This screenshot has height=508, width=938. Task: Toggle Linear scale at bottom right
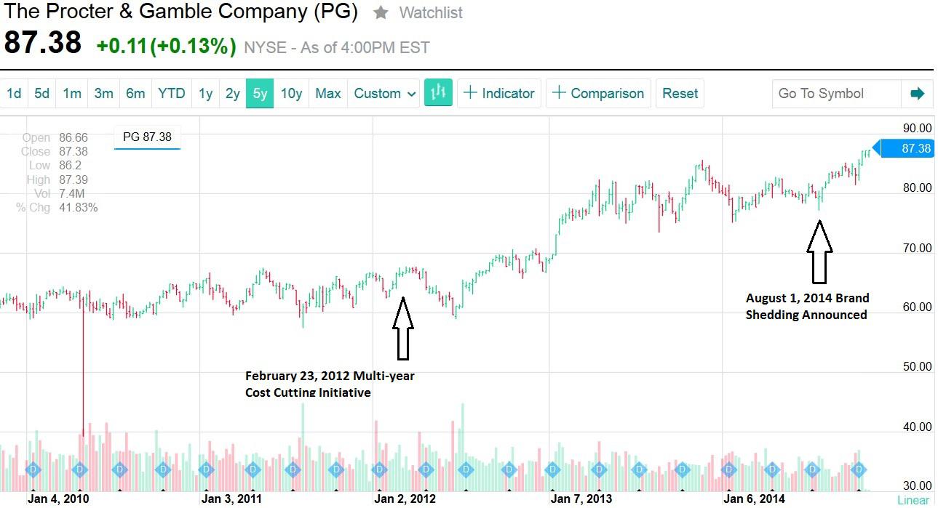(x=913, y=500)
